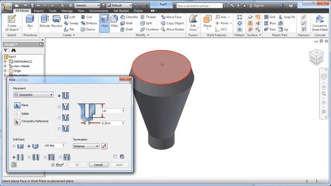
Task: Select taper tapped hole radio option
Action: coord(61,157)
